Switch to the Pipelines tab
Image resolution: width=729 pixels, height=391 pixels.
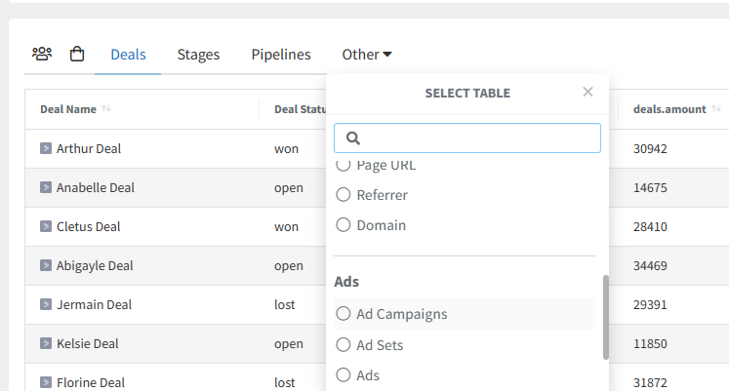point(281,55)
